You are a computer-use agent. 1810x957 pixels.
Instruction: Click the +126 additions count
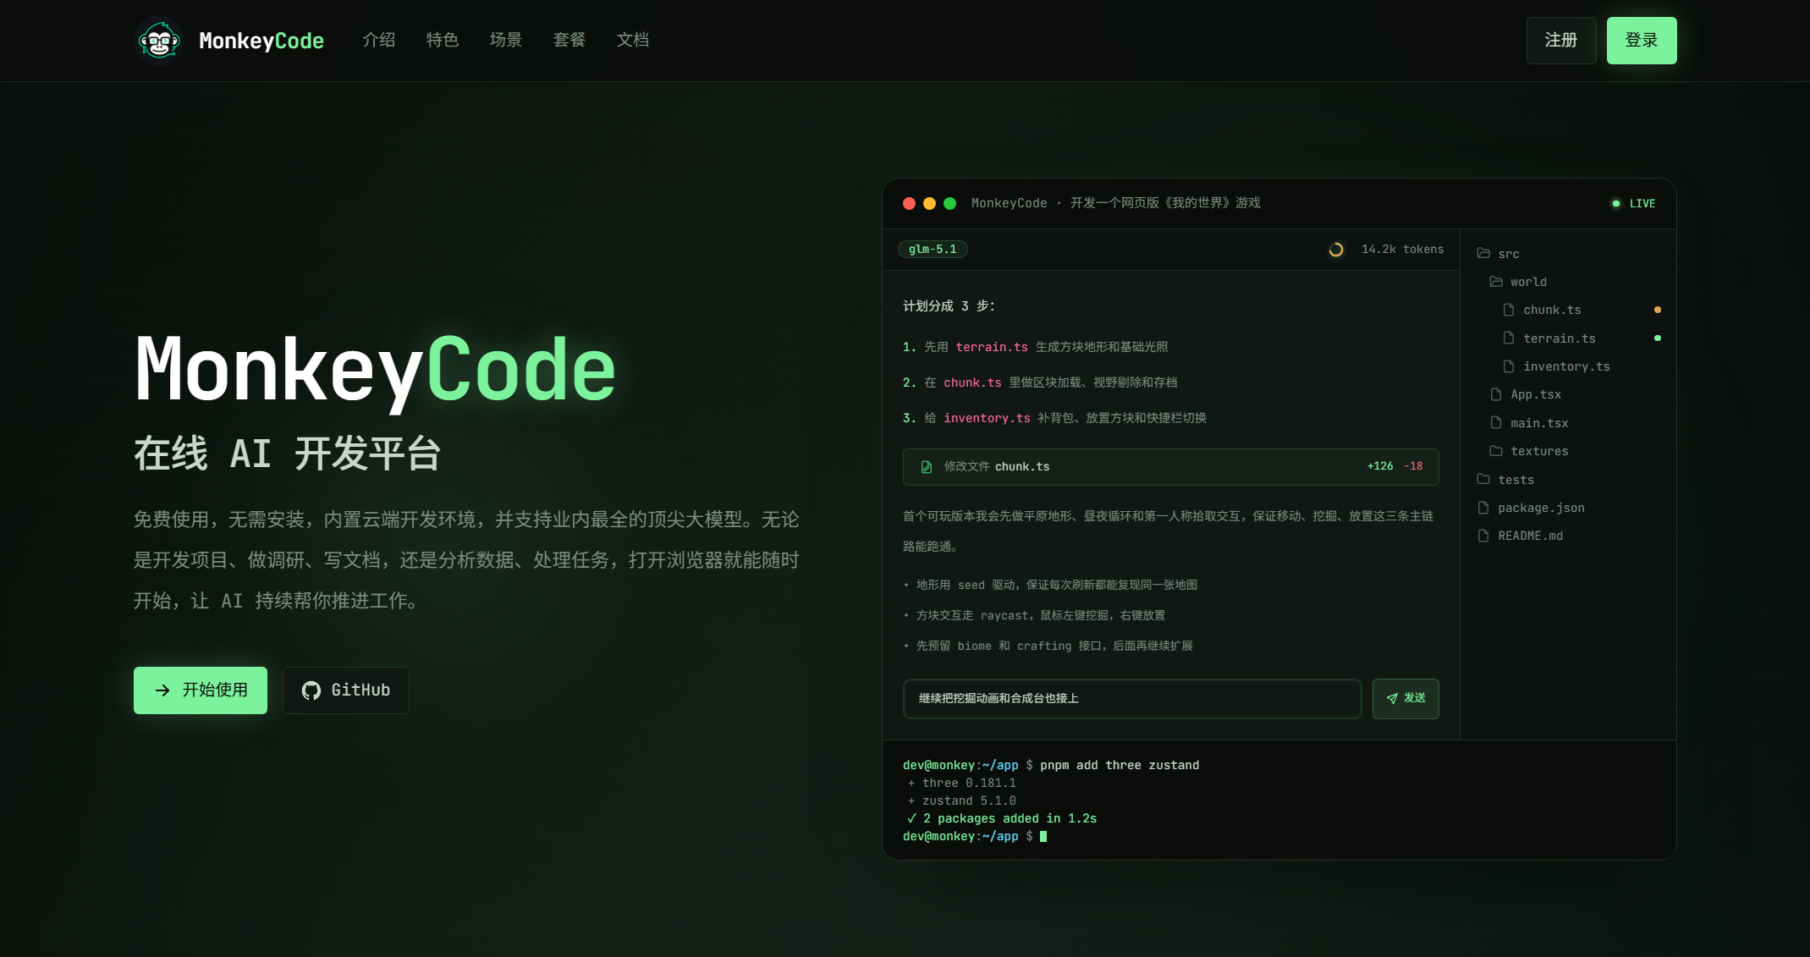(x=1380, y=466)
